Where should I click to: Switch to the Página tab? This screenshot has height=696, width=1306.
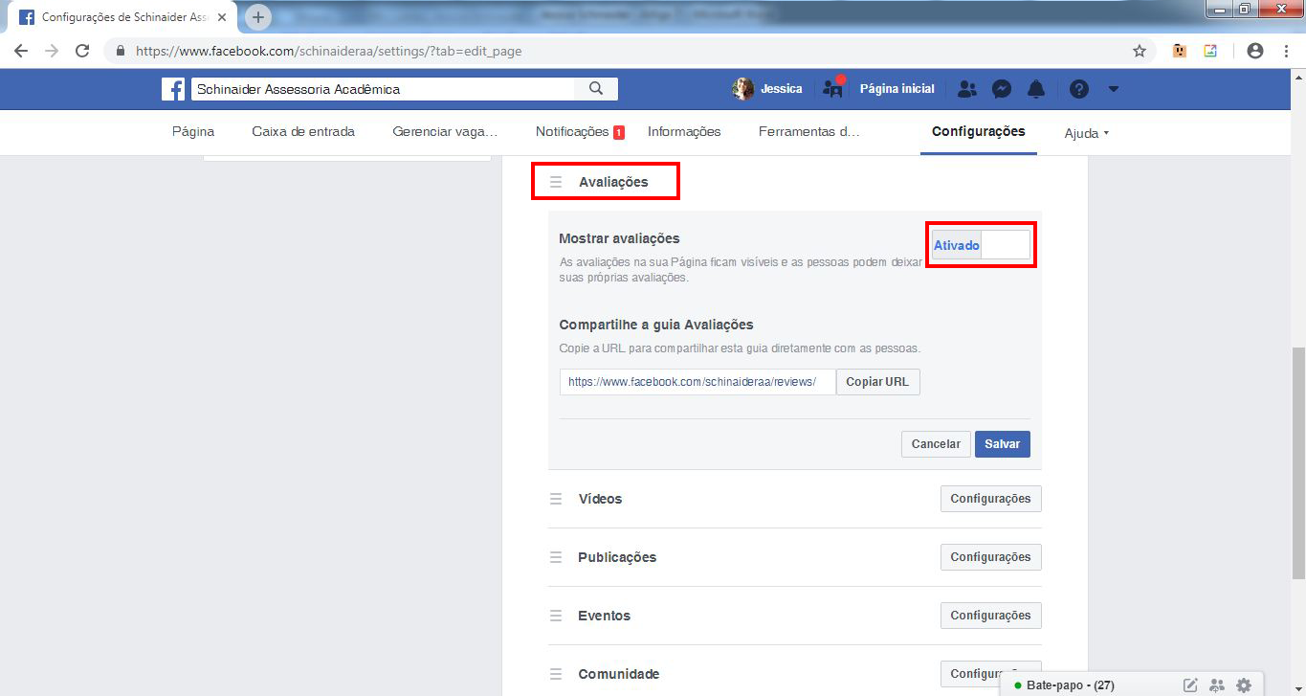tap(193, 132)
